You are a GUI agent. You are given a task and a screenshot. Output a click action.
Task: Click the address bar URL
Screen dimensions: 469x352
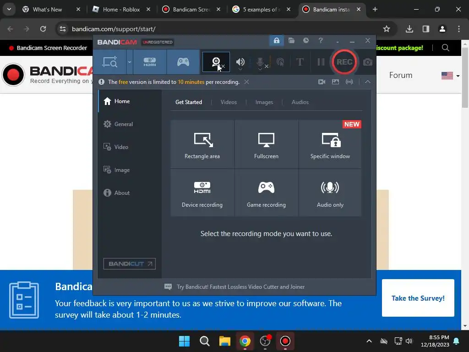(x=114, y=29)
